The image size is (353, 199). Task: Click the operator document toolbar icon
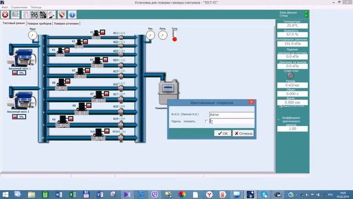click(x=51, y=15)
